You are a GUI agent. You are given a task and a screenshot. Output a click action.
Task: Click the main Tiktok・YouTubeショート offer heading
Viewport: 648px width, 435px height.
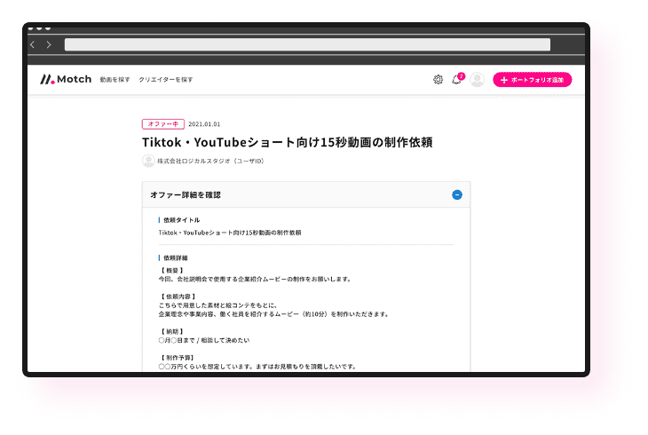287,142
